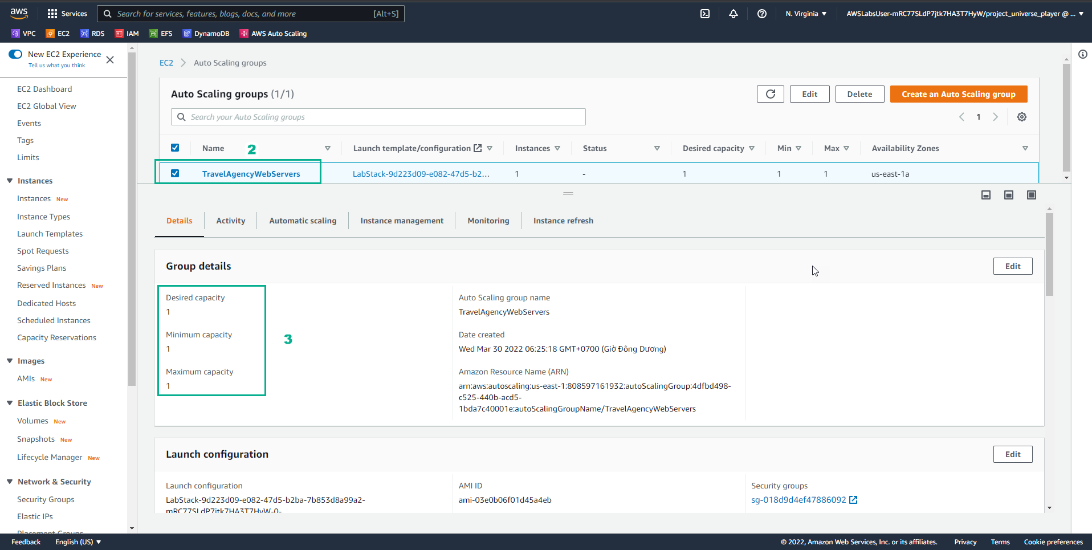The image size is (1092, 550).
Task: Click the Delete button
Action: click(x=859, y=94)
